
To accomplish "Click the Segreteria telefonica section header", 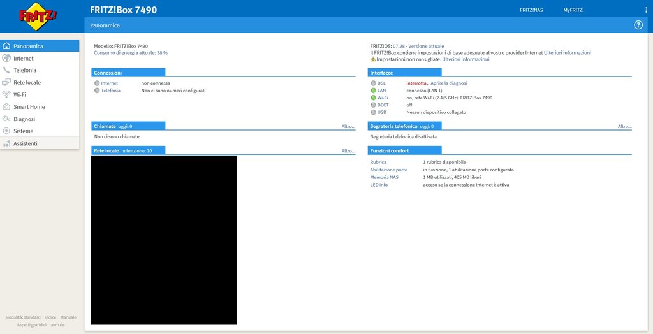I will point(404,126).
